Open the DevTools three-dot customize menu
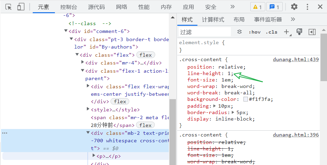The width and height of the screenshot is (327, 165). [307, 7]
